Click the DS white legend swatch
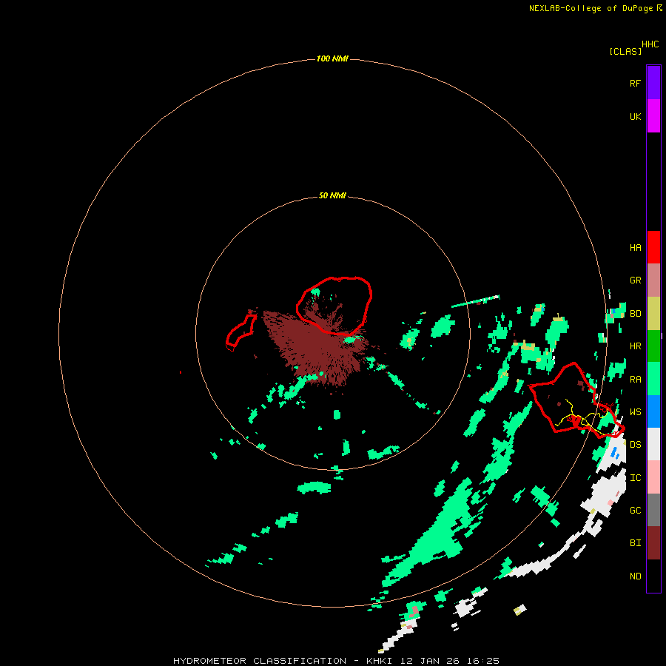 (x=653, y=444)
